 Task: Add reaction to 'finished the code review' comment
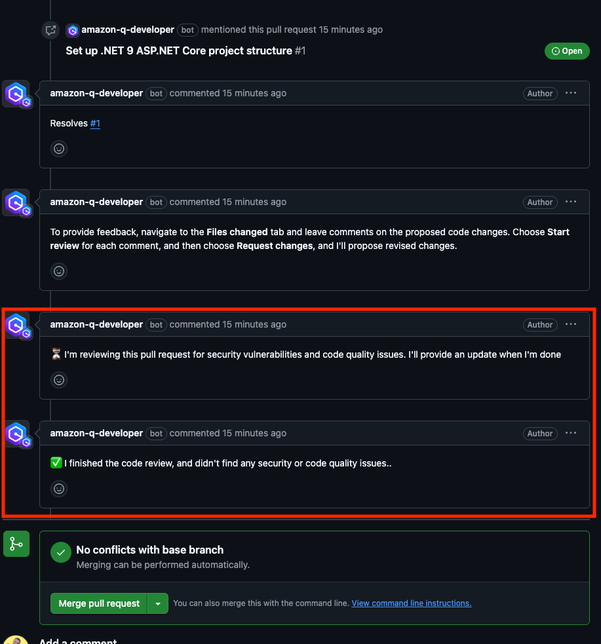tap(59, 489)
